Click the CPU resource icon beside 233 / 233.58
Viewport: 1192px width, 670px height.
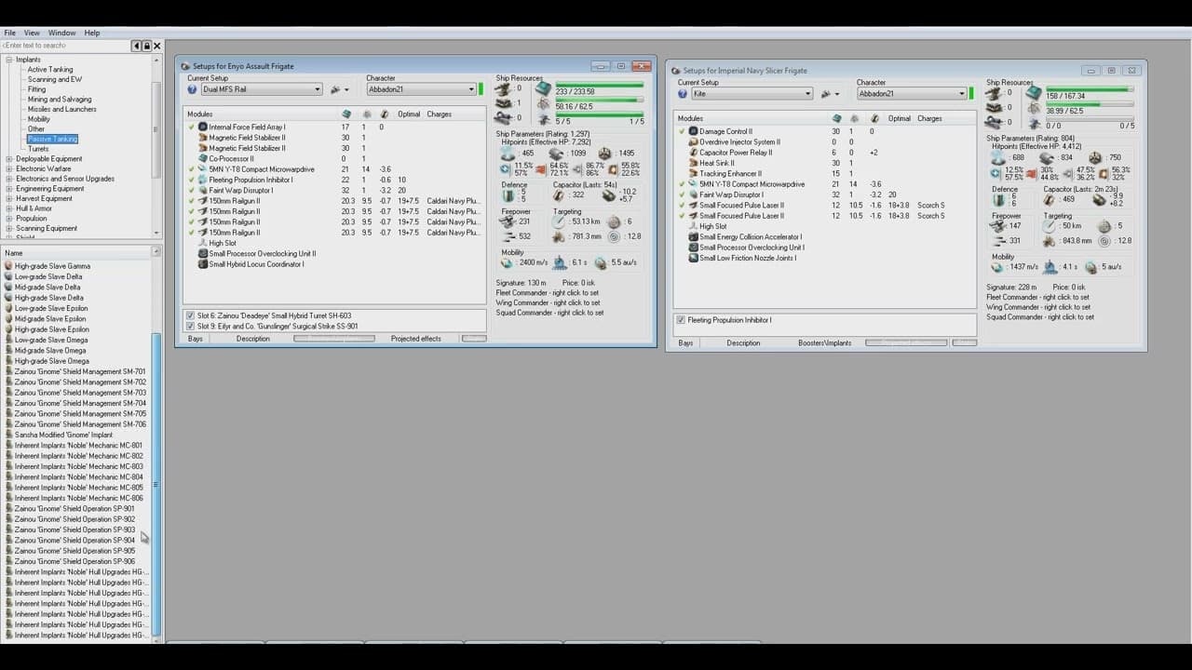(x=543, y=88)
